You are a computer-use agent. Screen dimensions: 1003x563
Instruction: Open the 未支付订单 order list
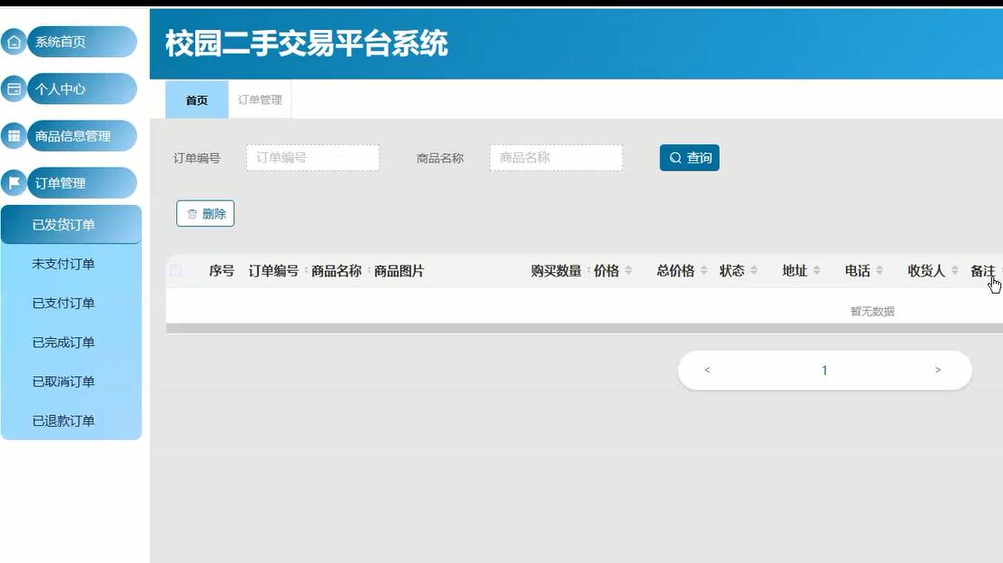pyautogui.click(x=70, y=263)
